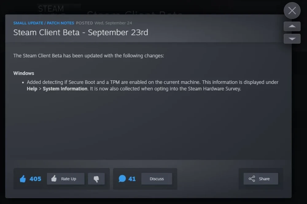The height and width of the screenshot is (204, 307).
Task: Click the blue comment bubble icon
Action: [x=122, y=178]
